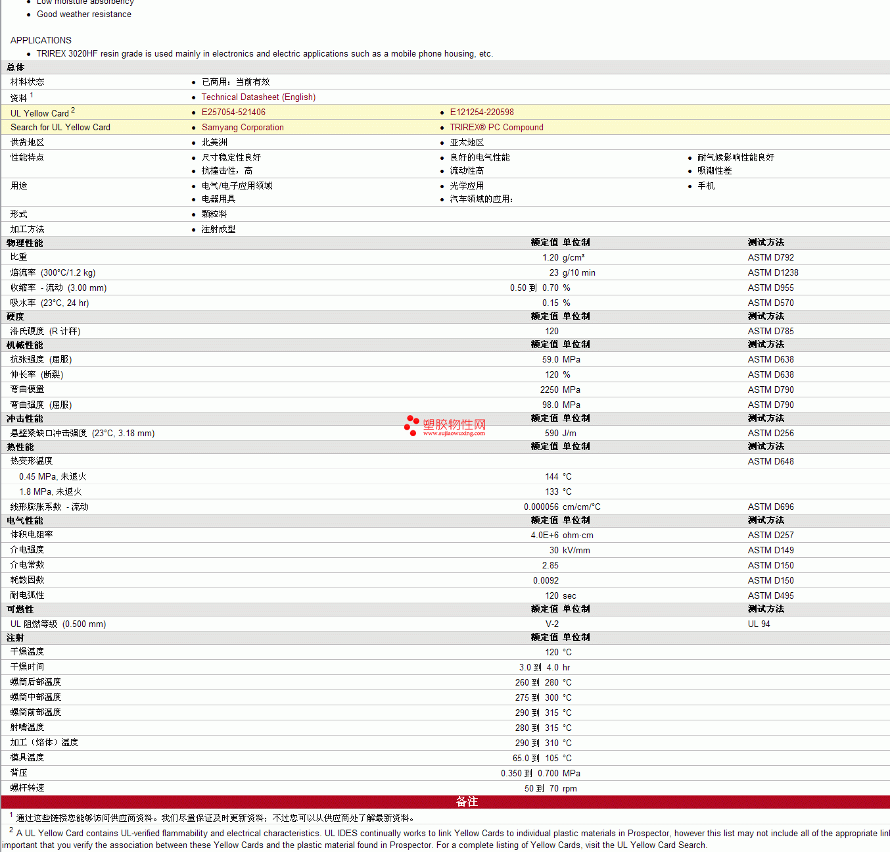This screenshot has height=852, width=890.
Task: Click the 'Search for UL Yellow Card' label
Action: 60,128
